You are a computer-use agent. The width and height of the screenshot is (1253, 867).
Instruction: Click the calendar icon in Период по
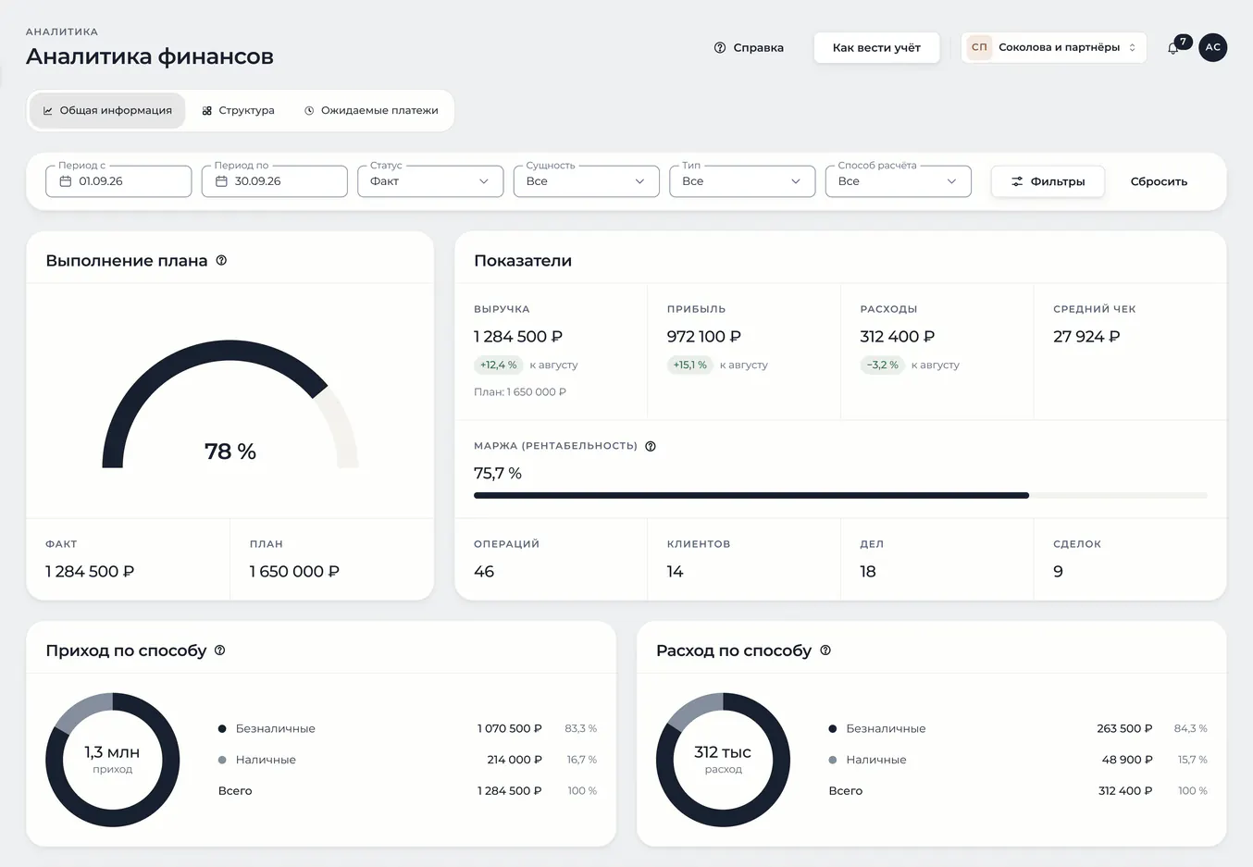221,181
